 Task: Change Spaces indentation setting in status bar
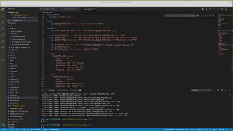[x=199, y=130]
